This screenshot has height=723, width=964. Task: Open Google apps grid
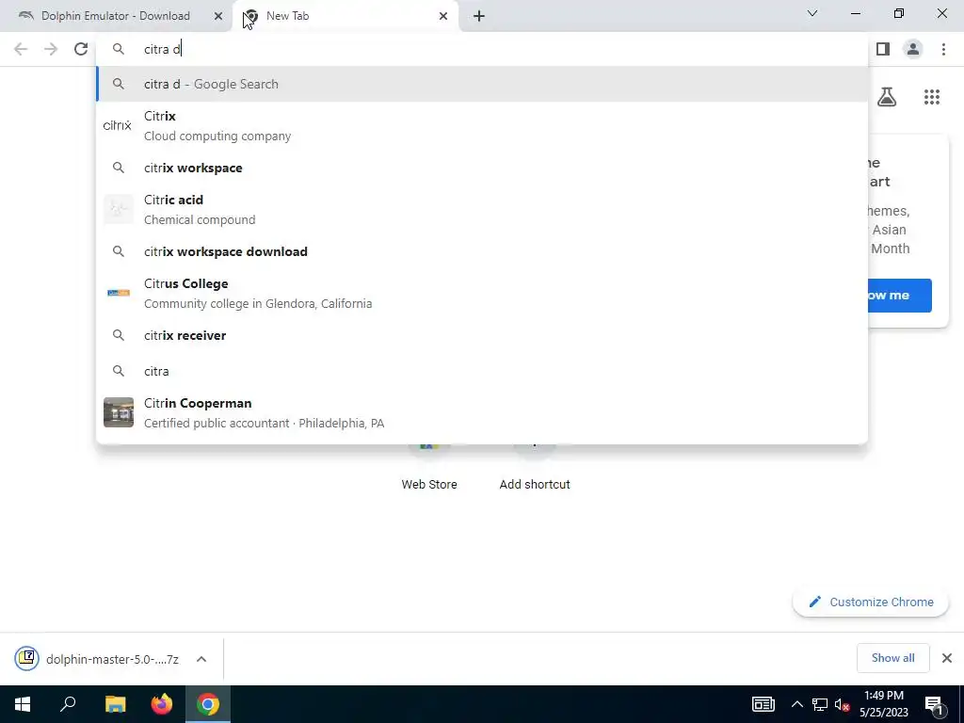(x=932, y=97)
